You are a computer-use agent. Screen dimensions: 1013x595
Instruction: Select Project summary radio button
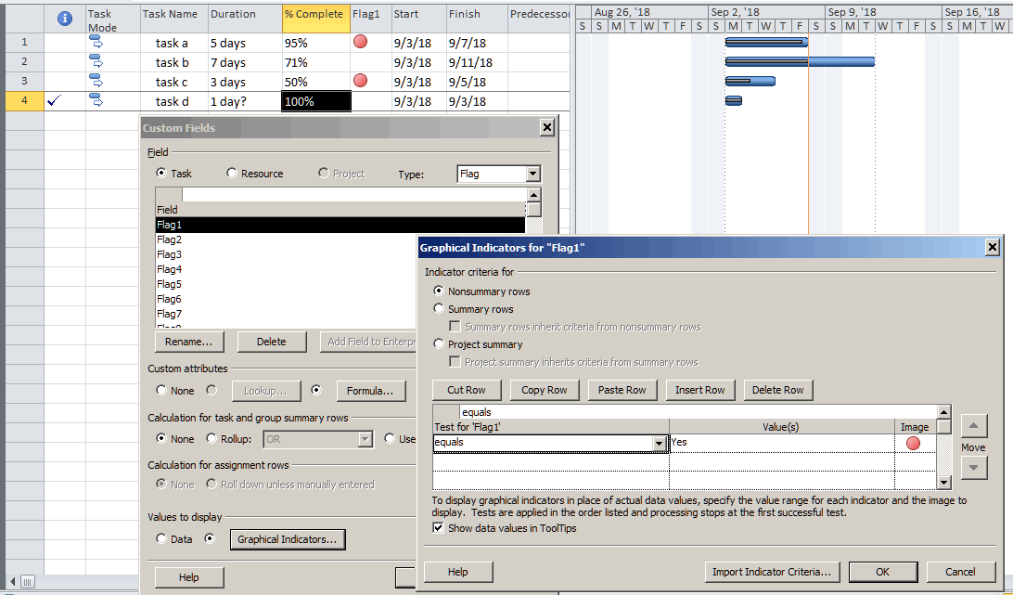click(439, 344)
